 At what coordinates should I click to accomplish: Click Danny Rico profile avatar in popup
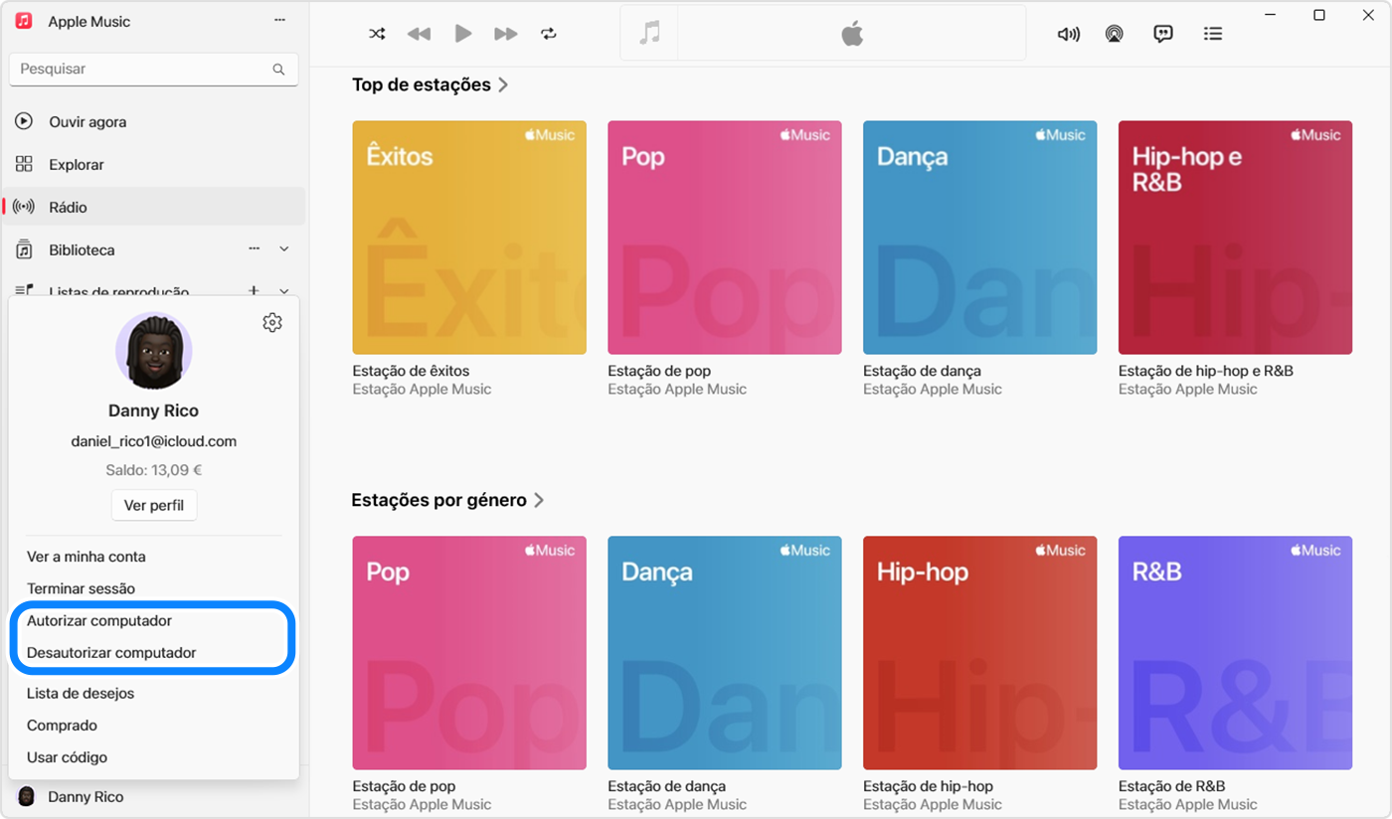click(153, 351)
